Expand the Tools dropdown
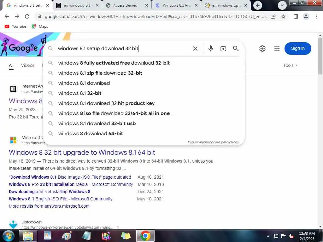 click(x=291, y=65)
